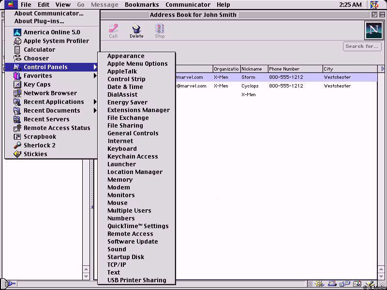Click the Search for... button

click(x=361, y=46)
